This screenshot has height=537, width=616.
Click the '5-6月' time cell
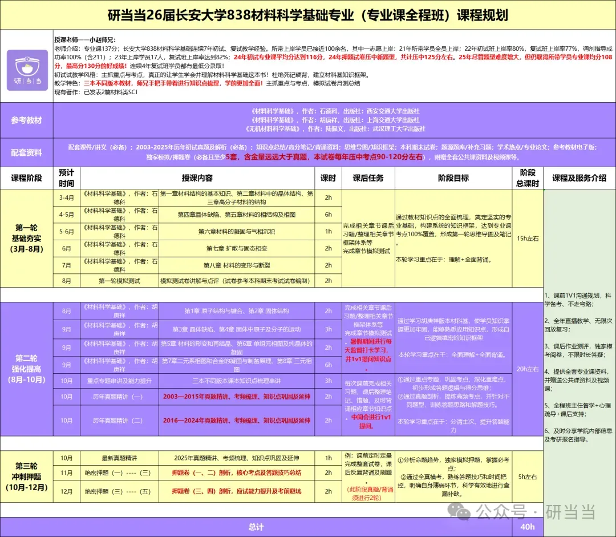coord(66,232)
